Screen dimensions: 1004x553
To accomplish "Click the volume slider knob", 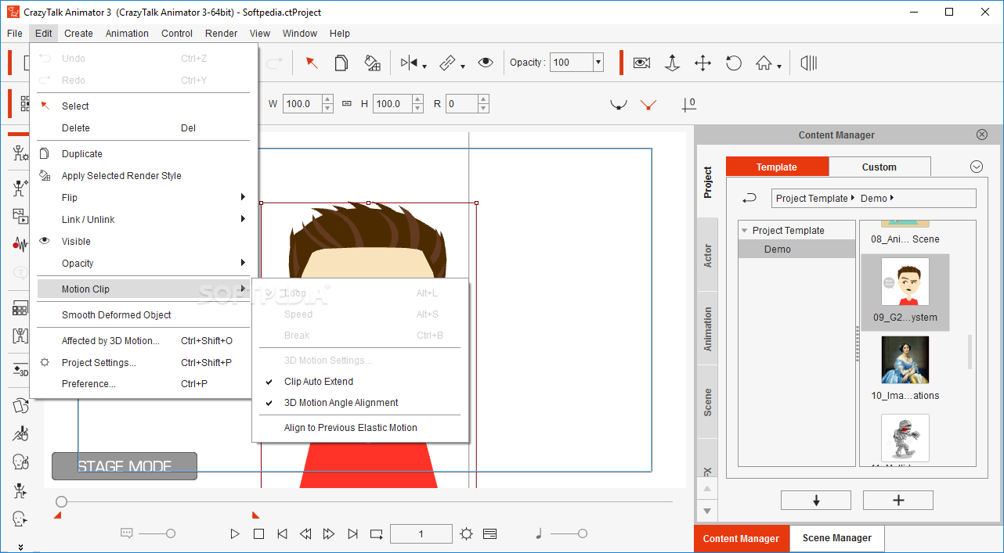I will click(x=582, y=533).
